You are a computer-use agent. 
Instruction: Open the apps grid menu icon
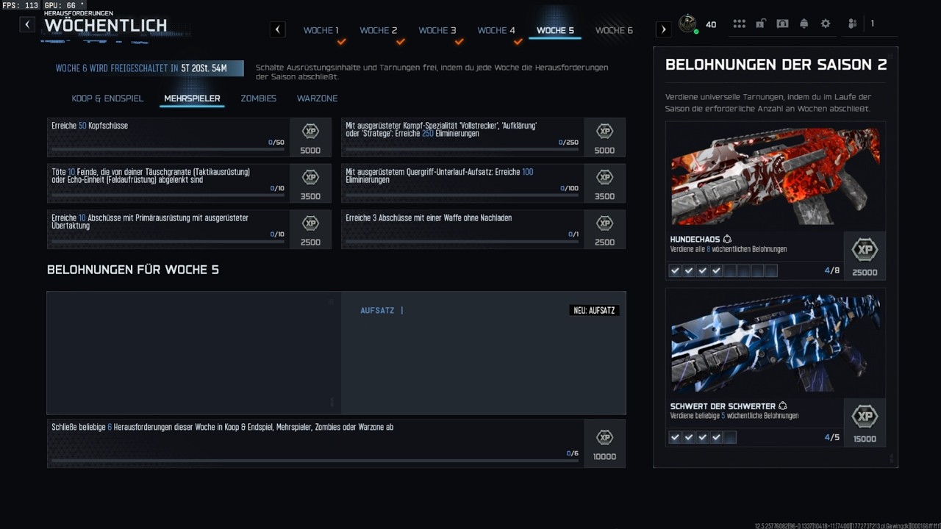739,24
